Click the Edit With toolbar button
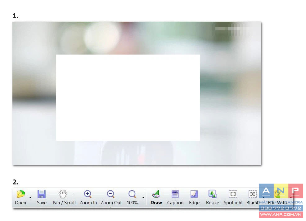 pos(277,197)
